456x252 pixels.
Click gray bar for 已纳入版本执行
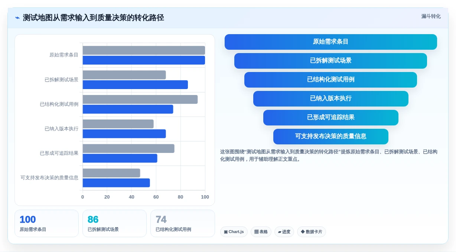pyautogui.click(x=118, y=124)
